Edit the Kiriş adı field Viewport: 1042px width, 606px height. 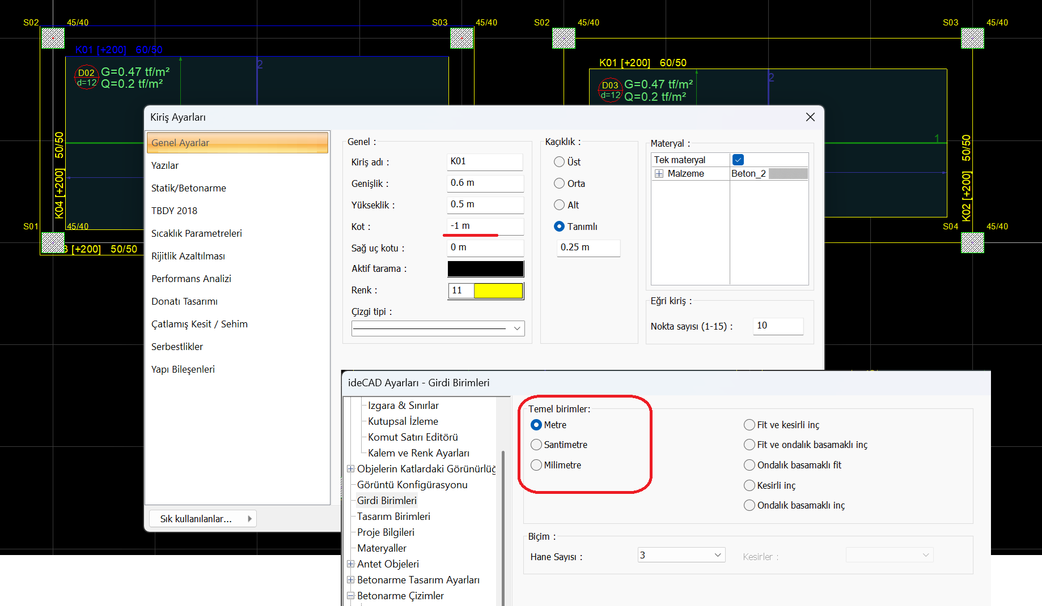click(x=485, y=161)
